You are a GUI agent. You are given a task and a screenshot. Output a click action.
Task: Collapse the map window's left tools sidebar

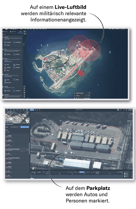point(24,44)
